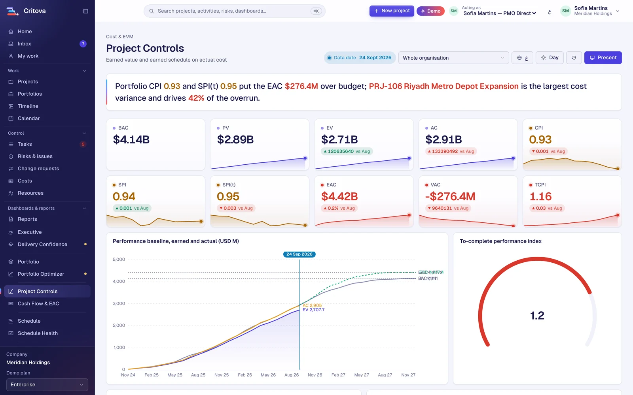Click the TCPI gauge value 1.2
Screen dimensions: 633x395
pyautogui.click(x=537, y=316)
